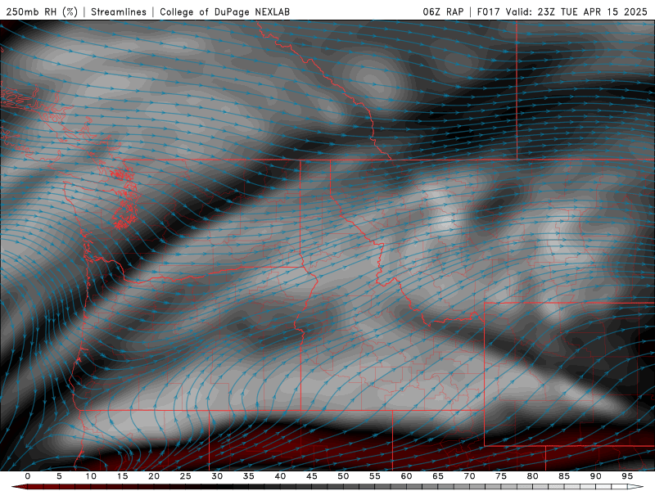This screenshot has width=655, height=491.
Task: Click the colorbar label "75"
Action: point(501,476)
